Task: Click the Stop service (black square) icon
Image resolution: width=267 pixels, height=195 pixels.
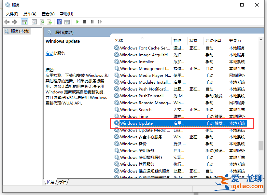Action: 84,22
